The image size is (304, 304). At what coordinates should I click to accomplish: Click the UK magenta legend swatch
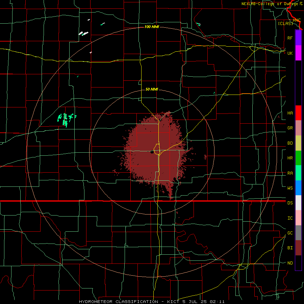[298, 53]
